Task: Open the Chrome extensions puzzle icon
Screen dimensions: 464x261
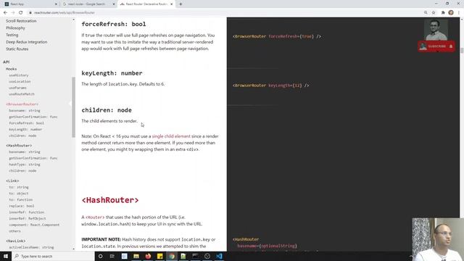Action: 443,13
